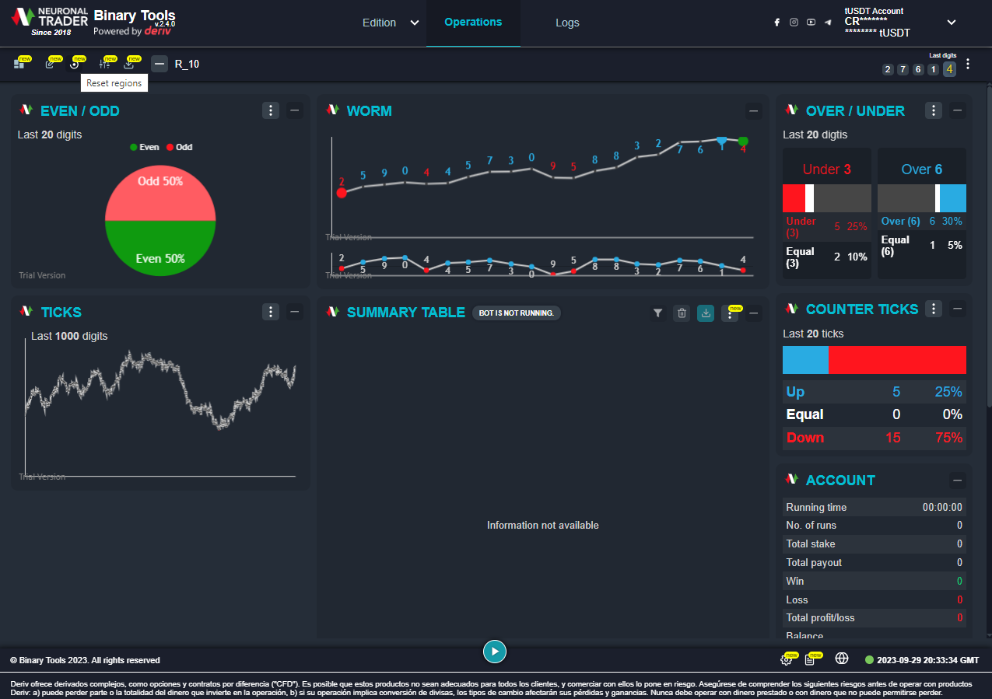The image size is (992, 699).
Task: Click the settings sliders icon near R_10
Action: [105, 64]
